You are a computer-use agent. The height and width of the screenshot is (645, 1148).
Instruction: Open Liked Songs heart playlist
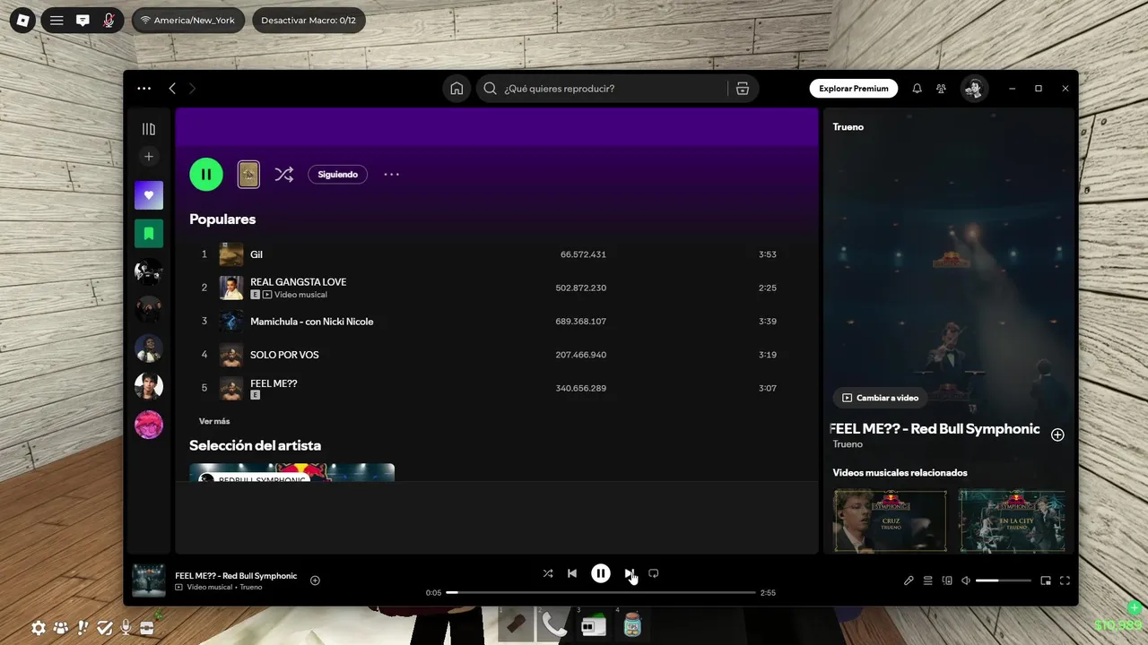(149, 195)
